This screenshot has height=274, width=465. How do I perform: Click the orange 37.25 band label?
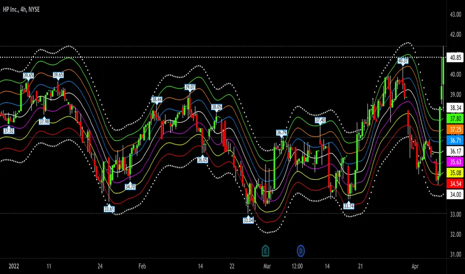pos(455,130)
